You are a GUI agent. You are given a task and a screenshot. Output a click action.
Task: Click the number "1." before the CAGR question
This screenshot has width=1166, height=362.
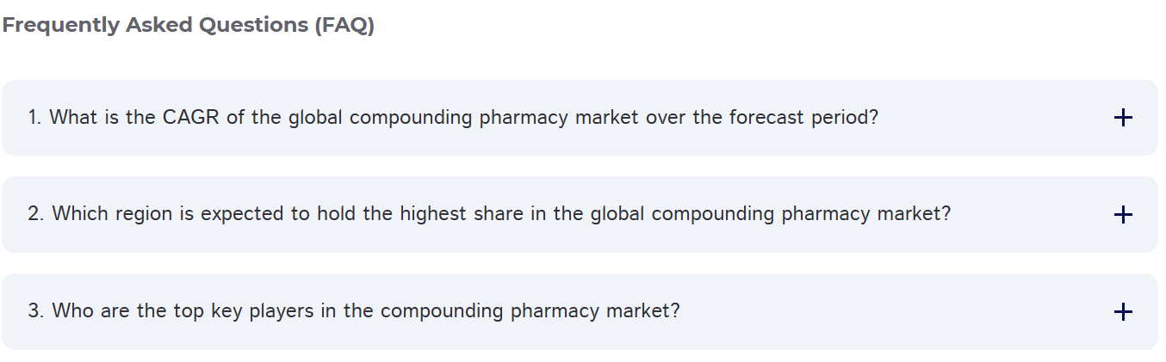pyautogui.click(x=34, y=117)
